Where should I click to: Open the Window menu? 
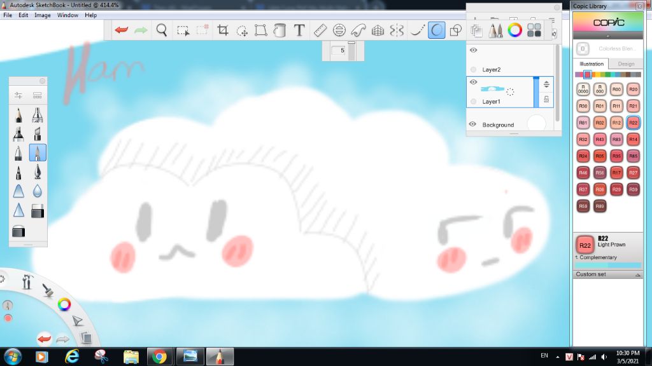tap(67, 15)
